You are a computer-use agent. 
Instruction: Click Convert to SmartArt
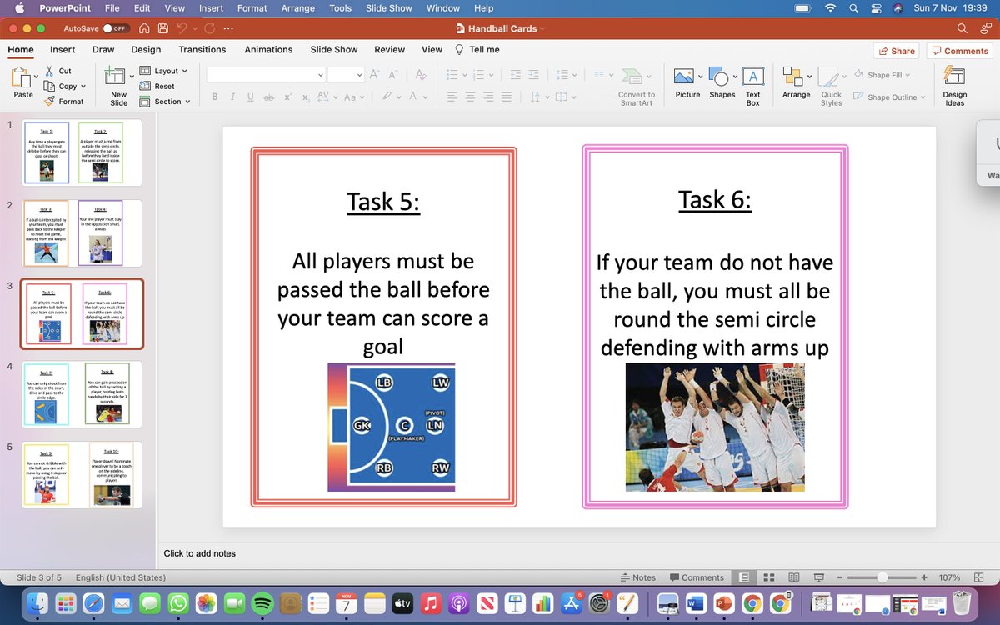[x=637, y=87]
